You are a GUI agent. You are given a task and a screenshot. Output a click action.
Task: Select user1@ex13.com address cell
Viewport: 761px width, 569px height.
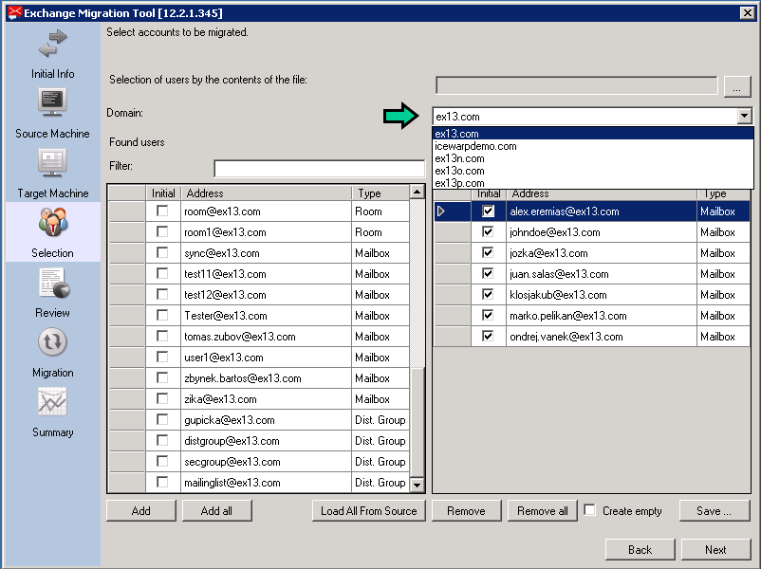point(266,358)
